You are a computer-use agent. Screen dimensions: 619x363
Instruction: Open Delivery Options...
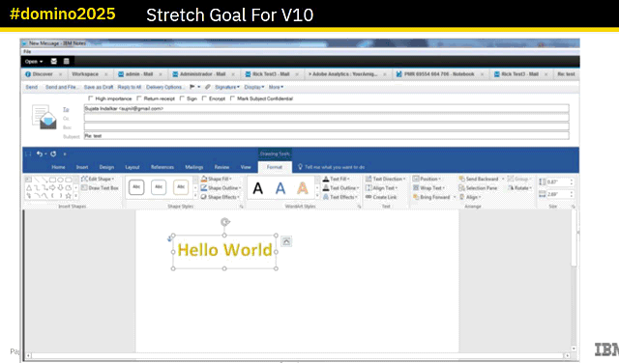pyautogui.click(x=164, y=87)
